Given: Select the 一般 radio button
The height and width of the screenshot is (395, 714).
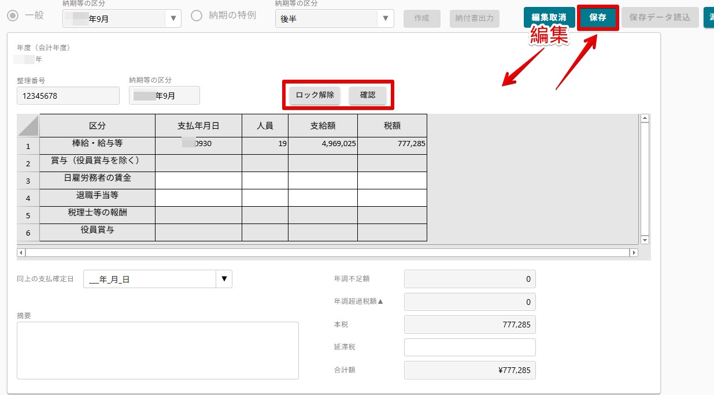Looking at the screenshot, I should tap(12, 16).
